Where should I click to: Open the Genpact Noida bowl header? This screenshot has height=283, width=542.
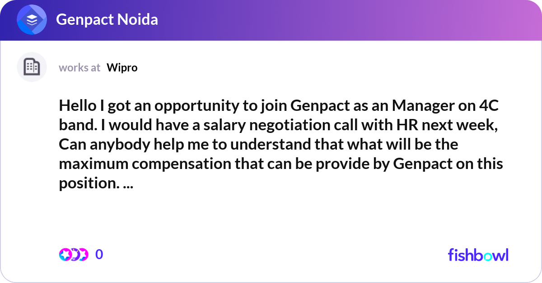(107, 20)
